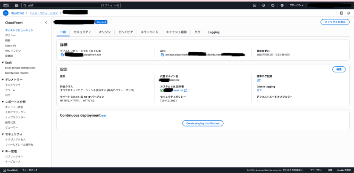354x173 pixels.
Task: Open the settings gear in top bar
Action: tap(282, 5)
